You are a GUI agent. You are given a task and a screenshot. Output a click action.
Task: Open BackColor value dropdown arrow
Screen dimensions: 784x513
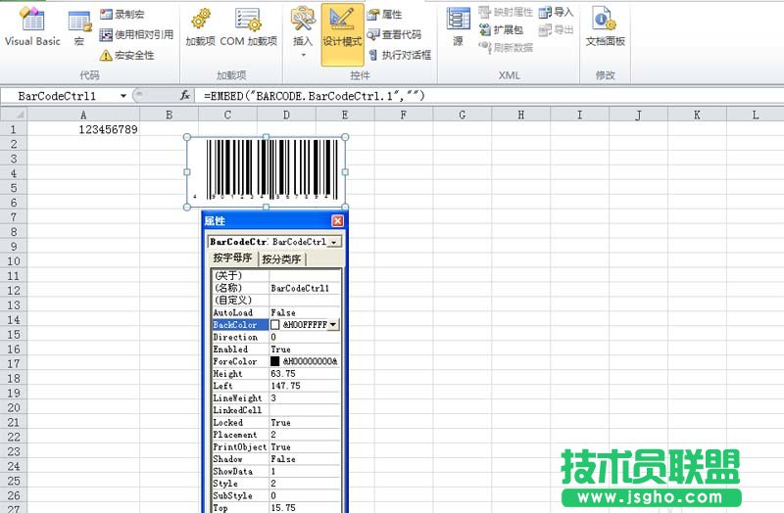tap(333, 325)
